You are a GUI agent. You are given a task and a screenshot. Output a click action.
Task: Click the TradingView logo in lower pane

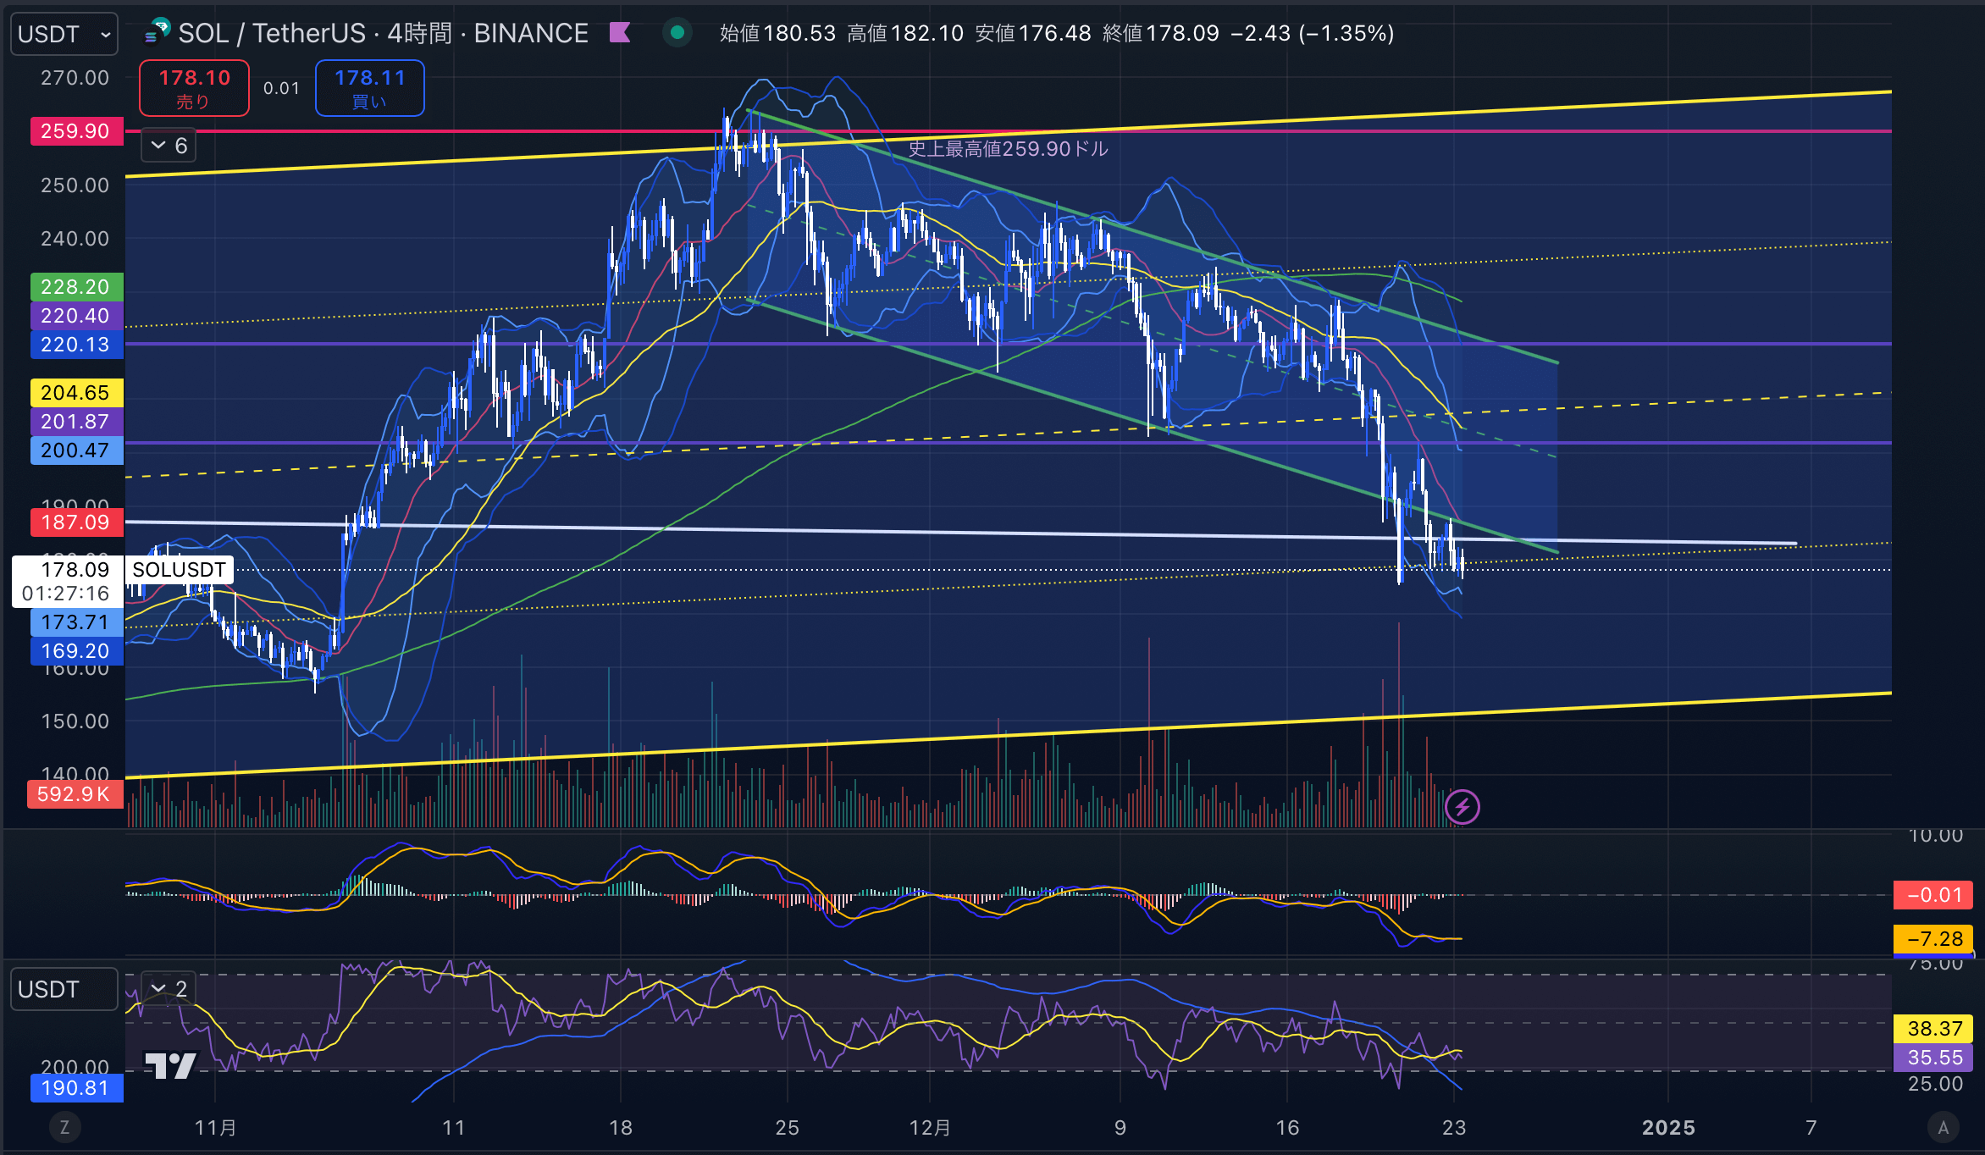point(170,1065)
